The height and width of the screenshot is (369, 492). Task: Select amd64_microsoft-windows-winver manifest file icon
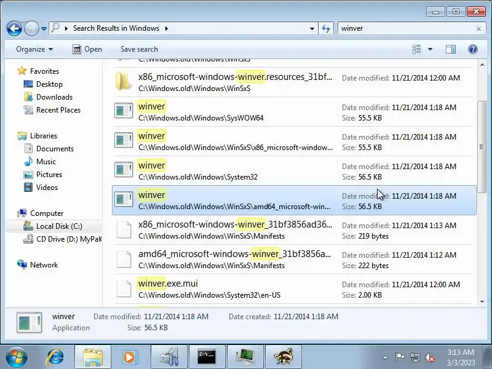(124, 260)
